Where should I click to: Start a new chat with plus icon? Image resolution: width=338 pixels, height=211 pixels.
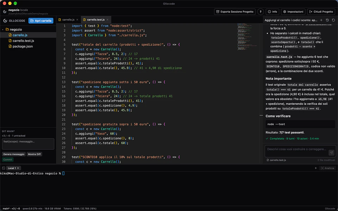[x=321, y=20]
